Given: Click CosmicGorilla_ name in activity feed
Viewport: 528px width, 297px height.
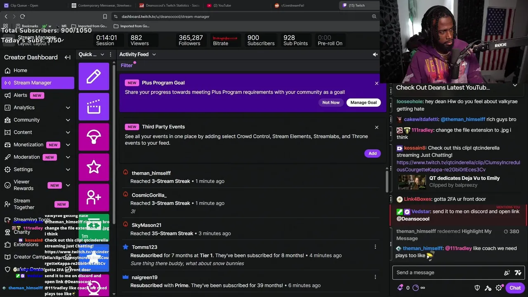Looking at the screenshot, I should click(149, 195).
